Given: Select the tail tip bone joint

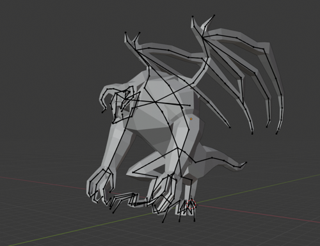Looking at the screenshot, I should (246, 162).
